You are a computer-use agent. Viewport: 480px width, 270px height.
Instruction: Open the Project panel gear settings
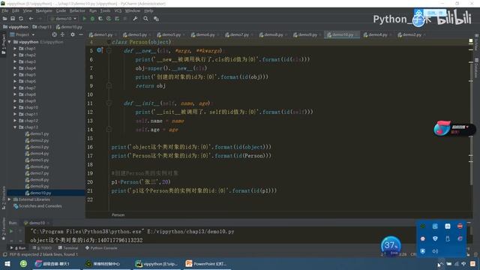(x=73, y=34)
